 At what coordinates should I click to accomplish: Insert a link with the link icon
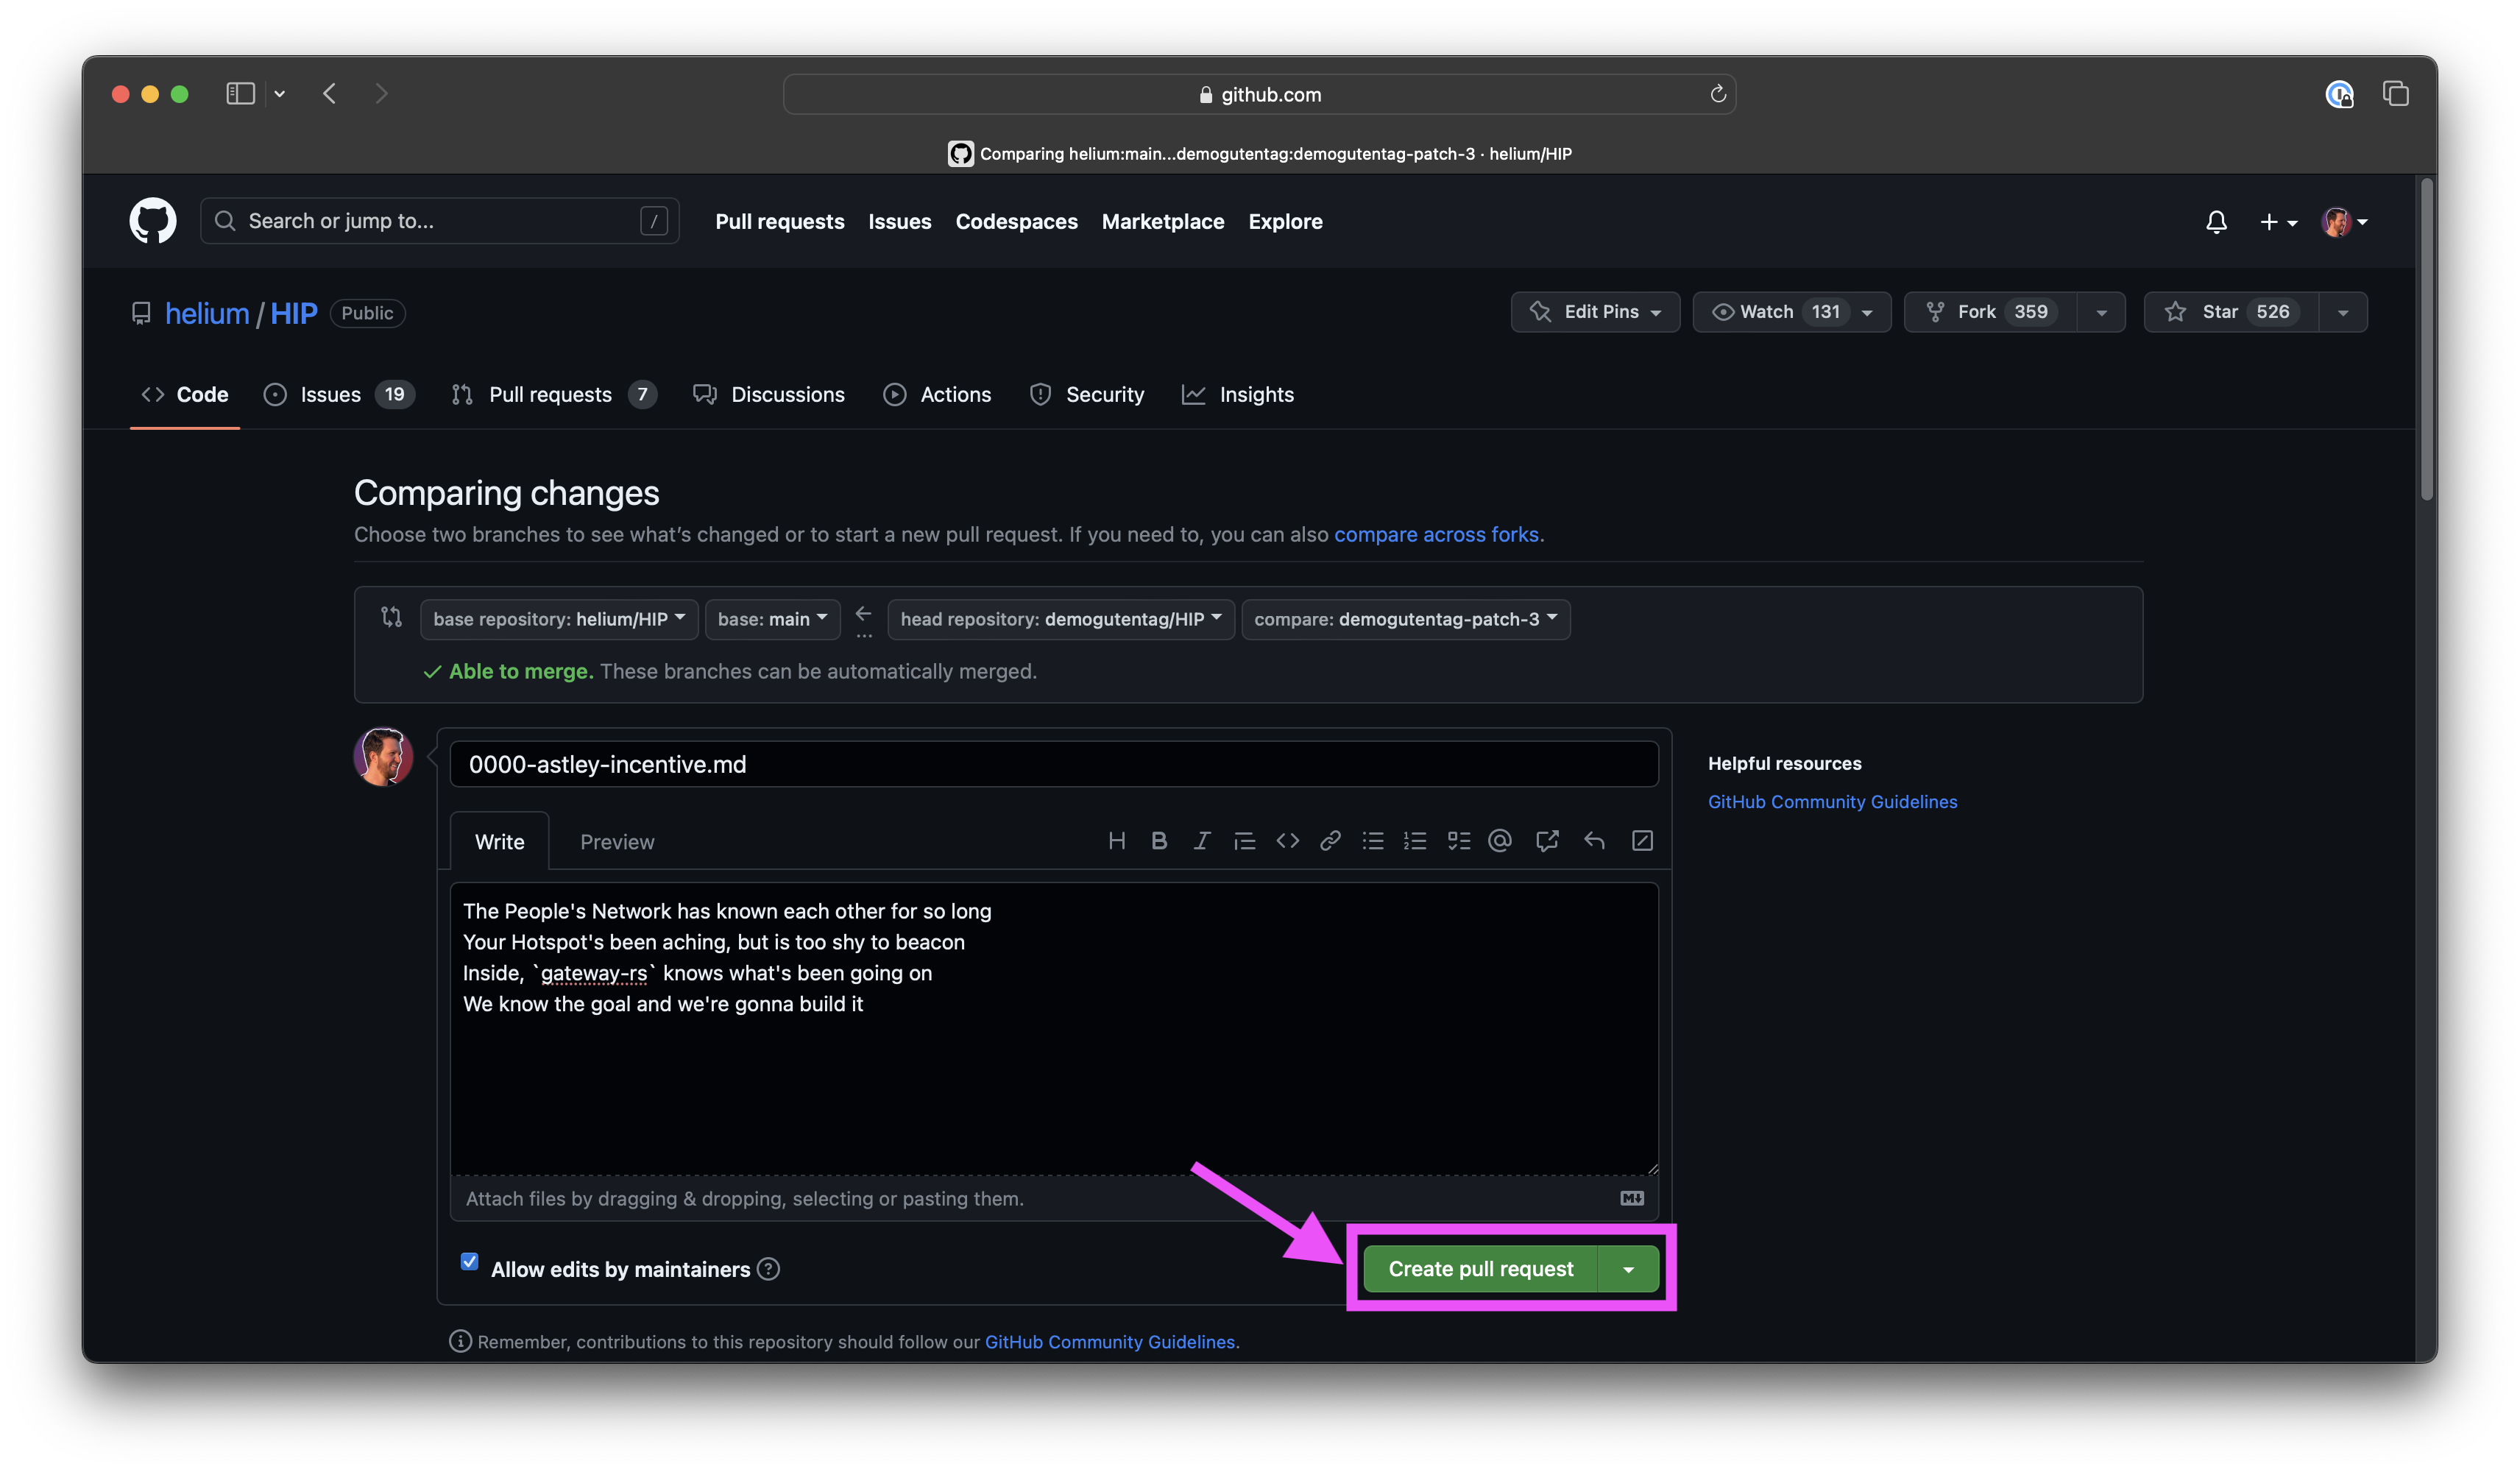1329,841
